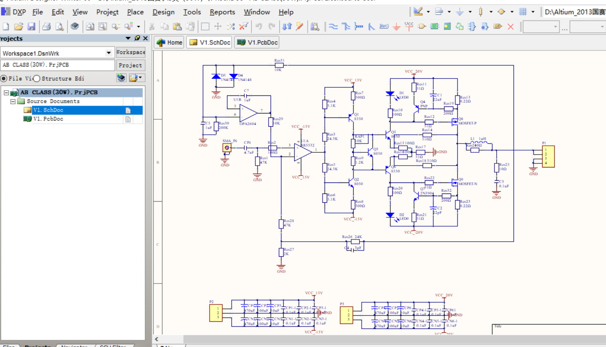
Task: Expand the drawing utility tools dropdown arrow
Action: click(x=428, y=12)
